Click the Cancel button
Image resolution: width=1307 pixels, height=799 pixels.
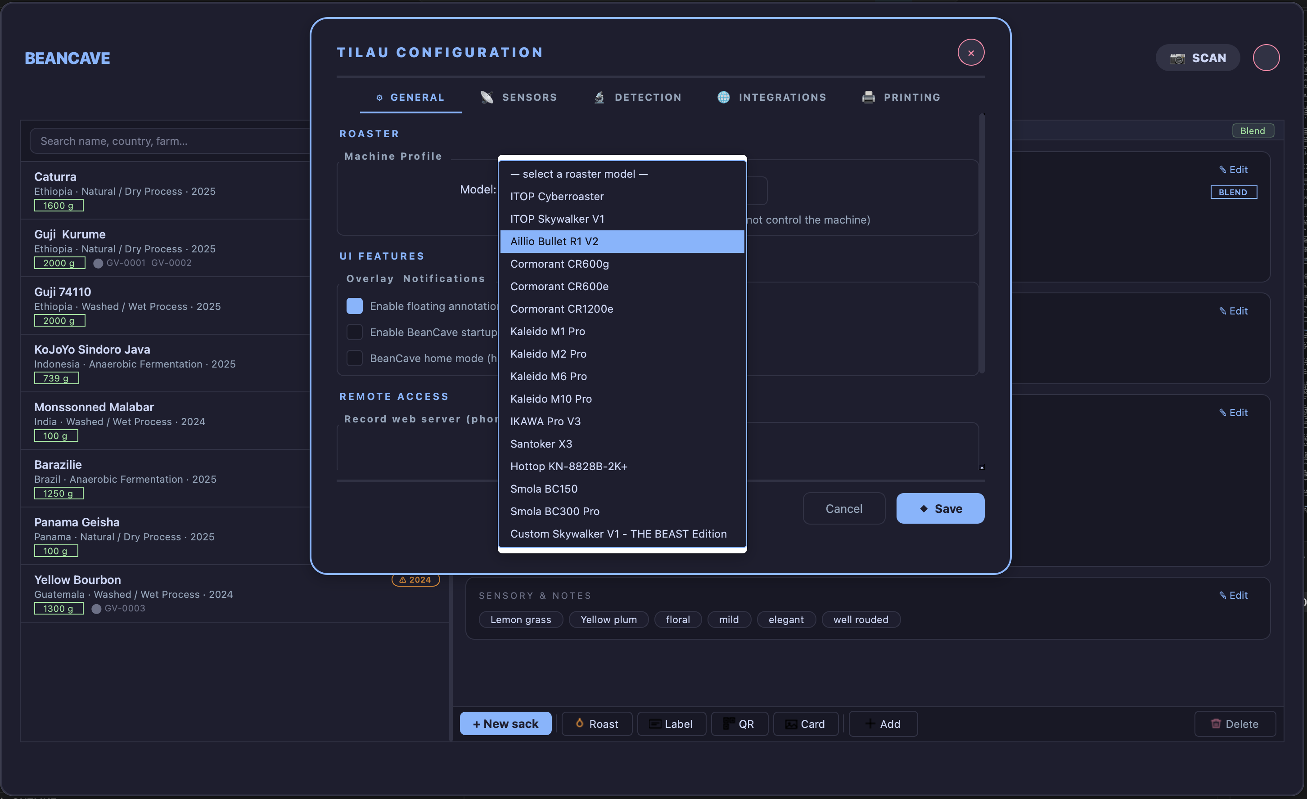[843, 508]
